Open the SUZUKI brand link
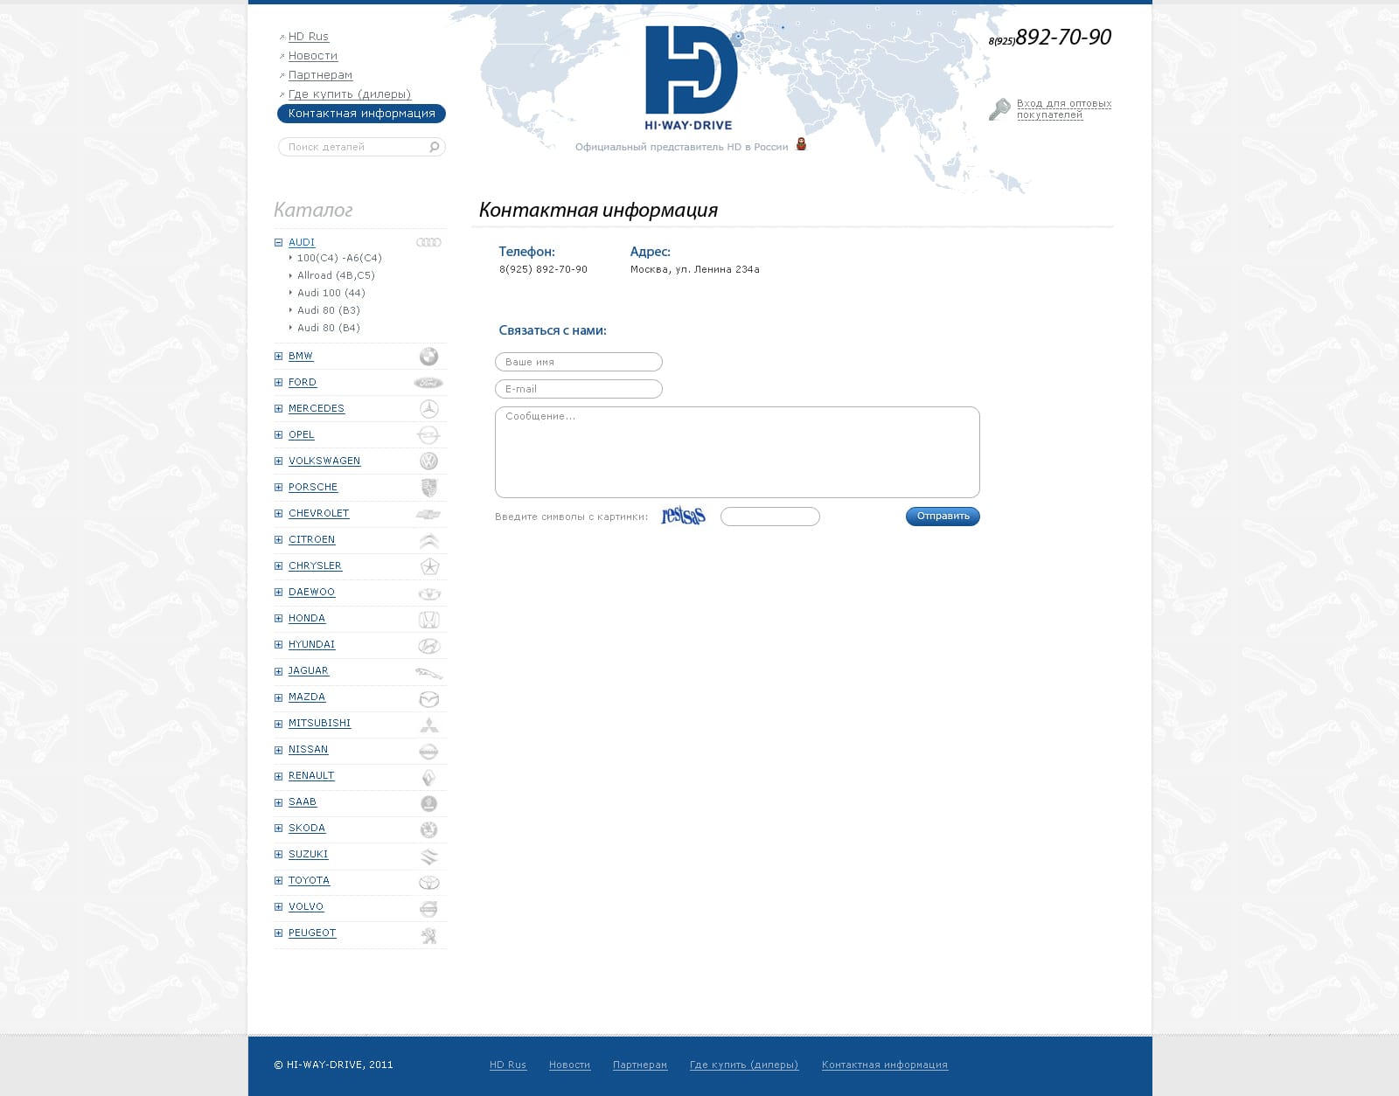Viewport: 1399px width, 1096px height. click(x=308, y=854)
